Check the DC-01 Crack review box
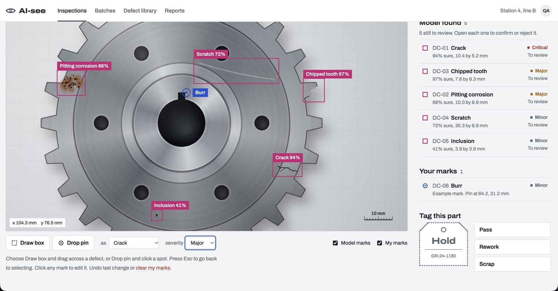Image resolution: width=558 pixels, height=291 pixels. [x=425, y=48]
